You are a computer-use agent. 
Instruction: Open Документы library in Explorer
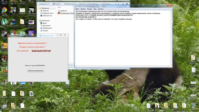[45, 26]
